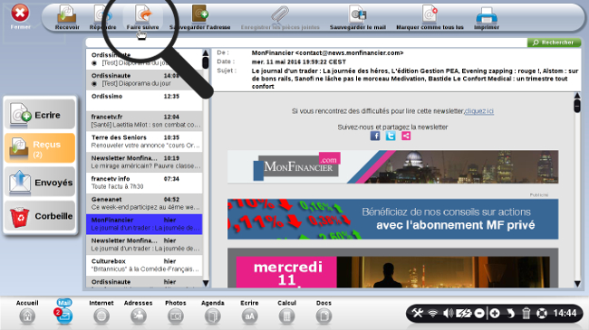This screenshot has width=589, height=330.
Task: Follow the 'cliquez ici' newsletter link
Action: pos(479,111)
